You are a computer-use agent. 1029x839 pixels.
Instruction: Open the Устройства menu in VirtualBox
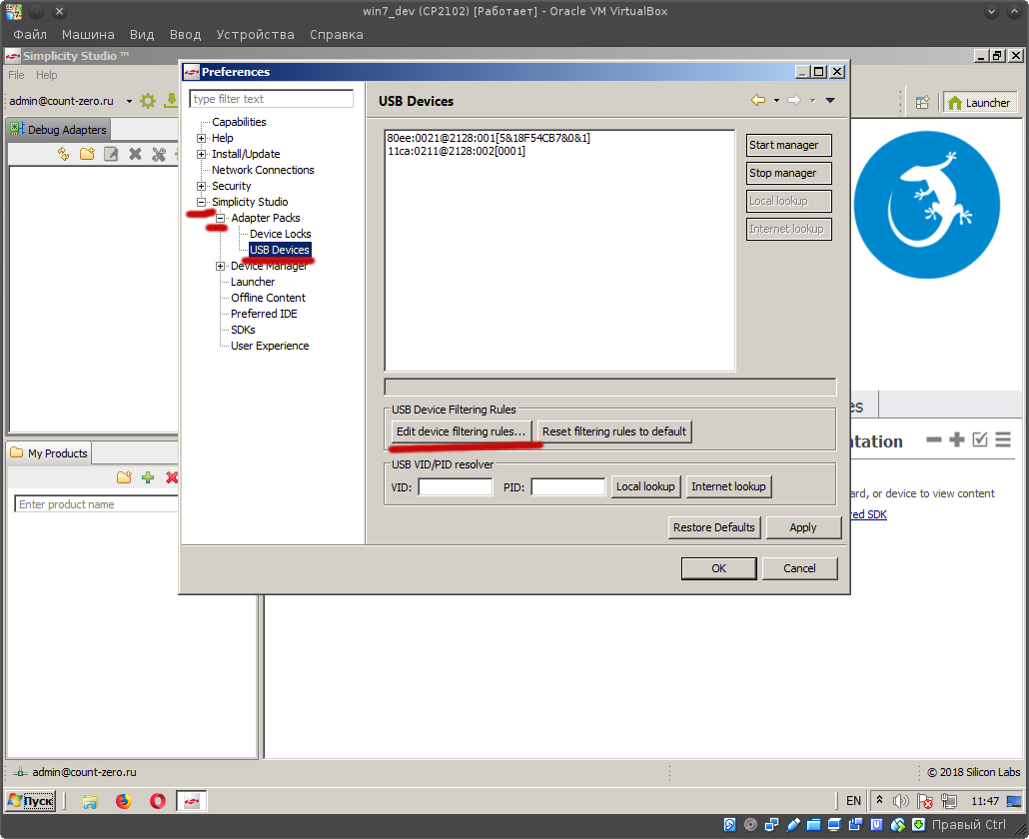(256, 34)
